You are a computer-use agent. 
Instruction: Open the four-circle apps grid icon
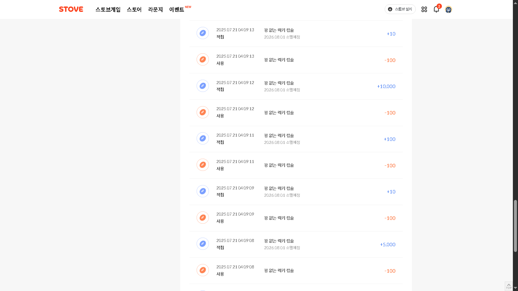(x=424, y=9)
